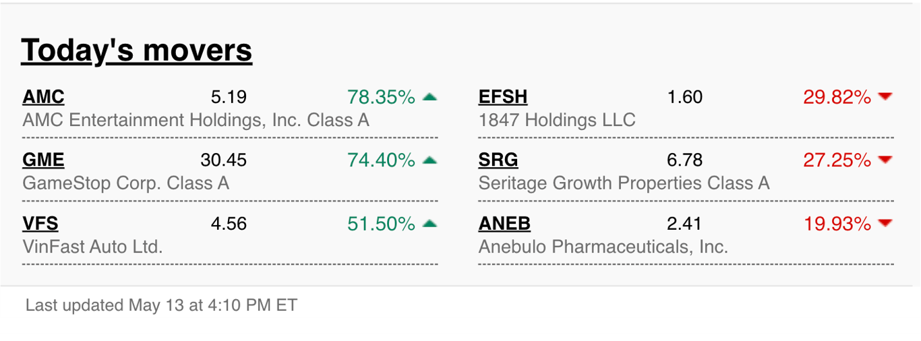Click the AMC ticker symbol link
The height and width of the screenshot is (341, 921).
point(43,97)
